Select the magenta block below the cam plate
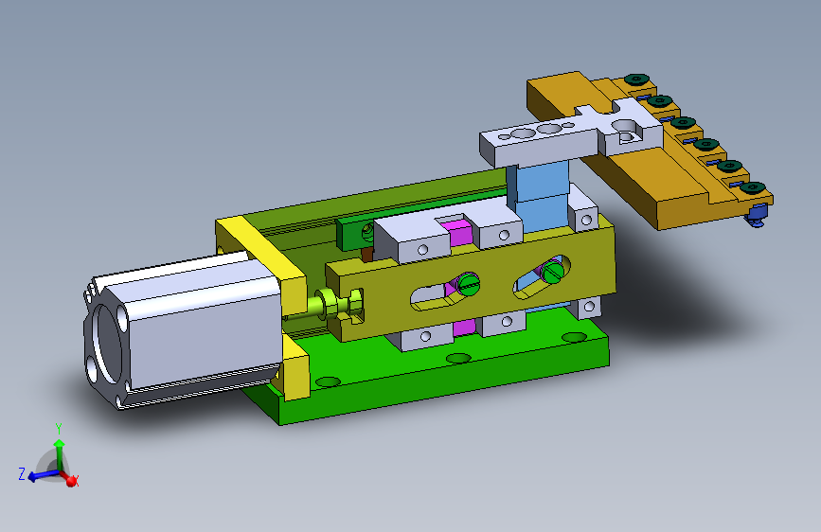This screenshot has width=821, height=532. [x=464, y=327]
